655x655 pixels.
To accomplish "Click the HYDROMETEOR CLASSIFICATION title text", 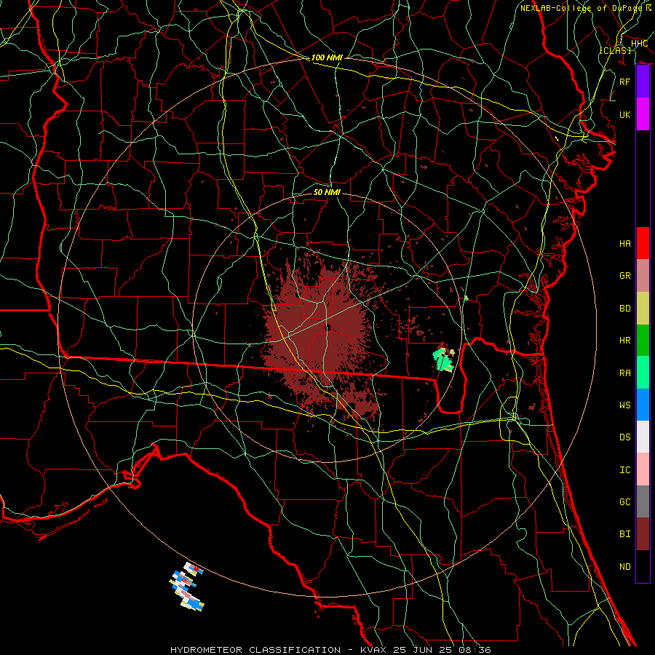I will pyautogui.click(x=255, y=650).
